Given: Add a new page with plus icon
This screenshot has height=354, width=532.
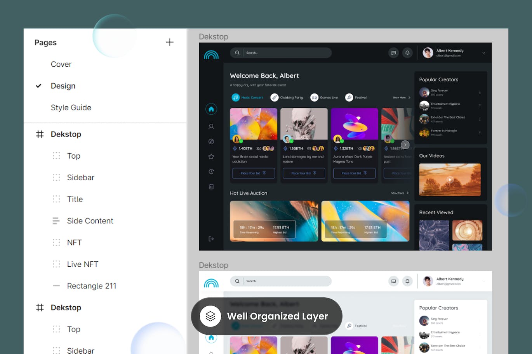Looking at the screenshot, I should 170,42.
